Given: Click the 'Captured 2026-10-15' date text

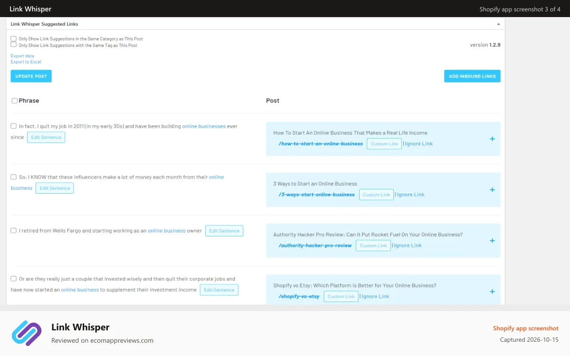Looking at the screenshot, I should [529, 340].
